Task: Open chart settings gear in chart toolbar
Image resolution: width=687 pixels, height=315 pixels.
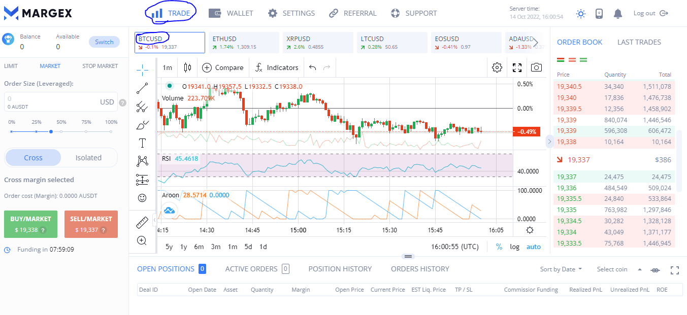Action: coord(497,67)
